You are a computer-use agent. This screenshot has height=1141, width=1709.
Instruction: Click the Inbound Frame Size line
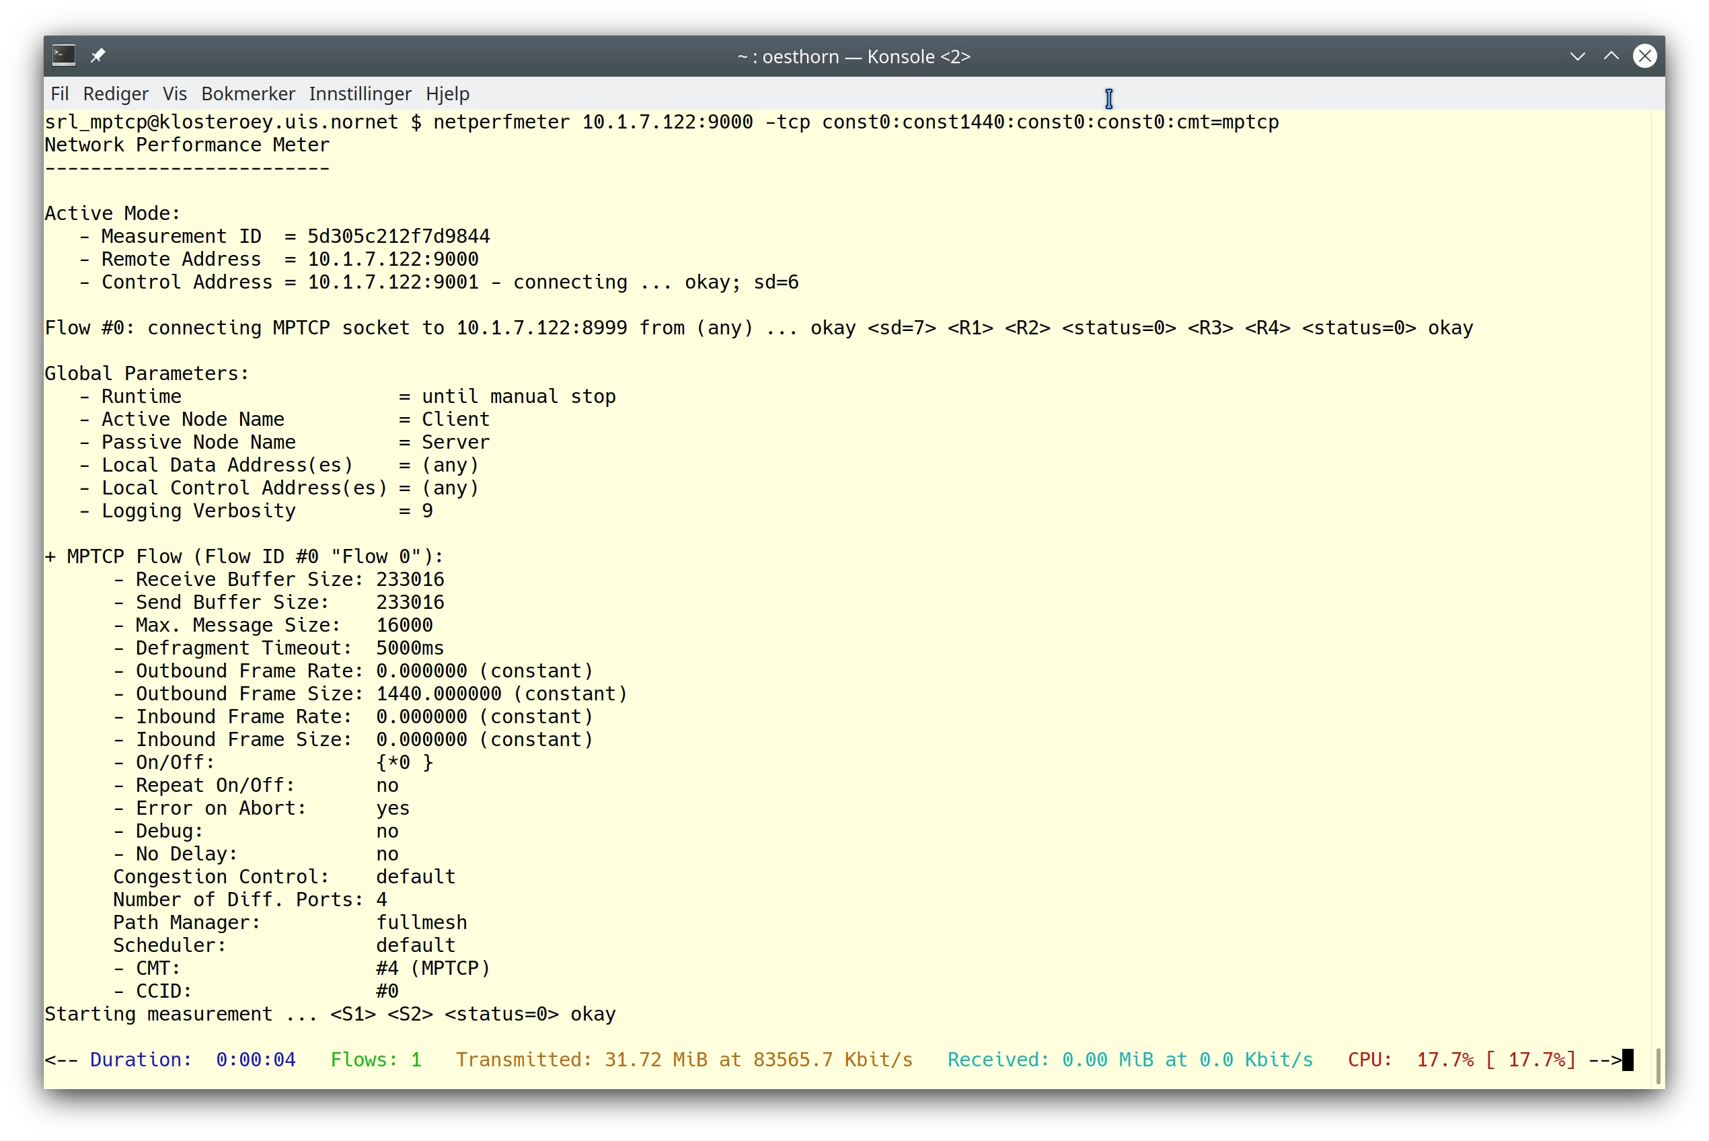pyautogui.click(x=354, y=739)
